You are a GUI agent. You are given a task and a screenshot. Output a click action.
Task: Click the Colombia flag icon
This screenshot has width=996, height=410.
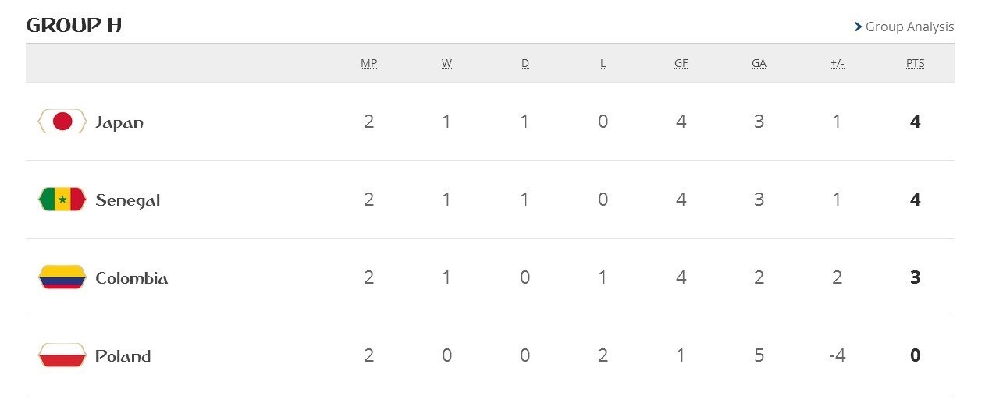(62, 277)
